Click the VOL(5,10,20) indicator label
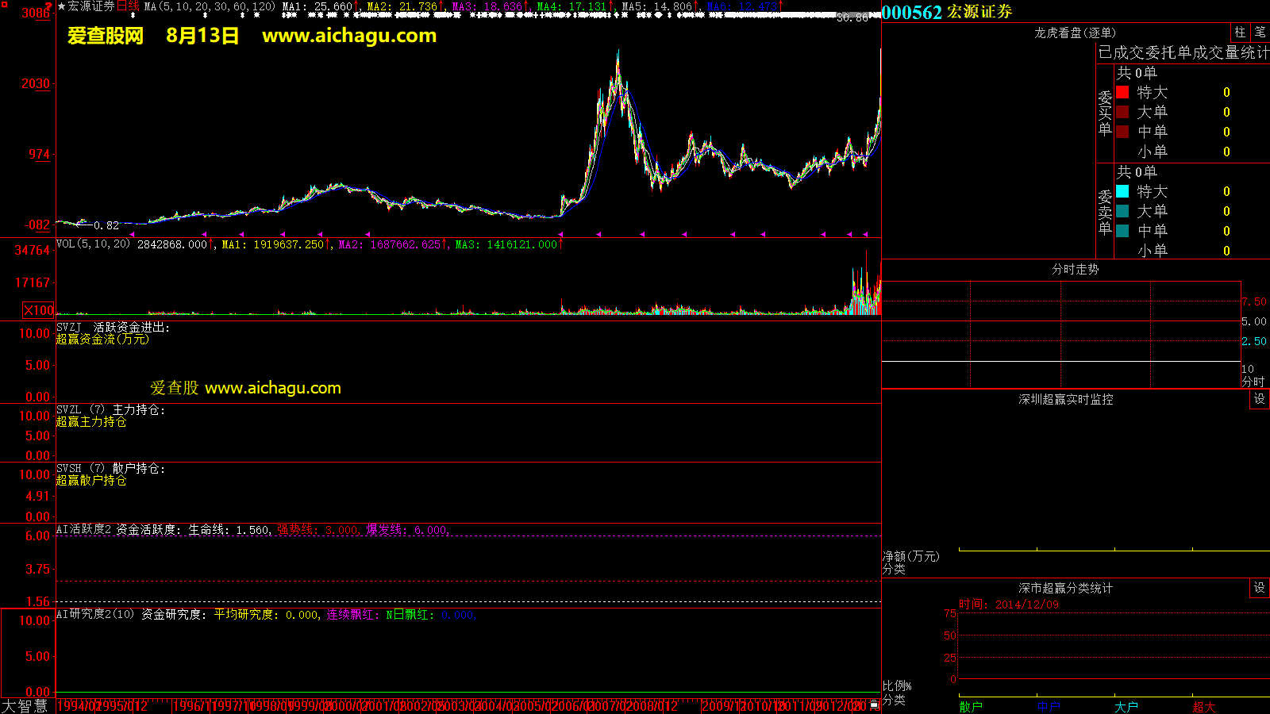Image resolution: width=1270 pixels, height=714 pixels. point(93,244)
